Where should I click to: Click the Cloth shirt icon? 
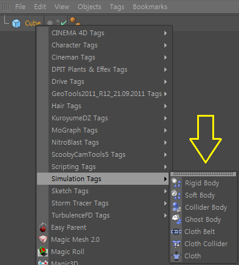point(177,256)
